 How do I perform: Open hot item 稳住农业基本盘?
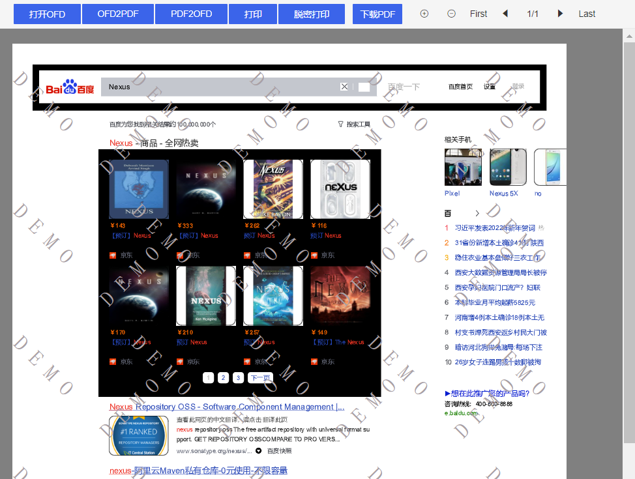(497, 258)
